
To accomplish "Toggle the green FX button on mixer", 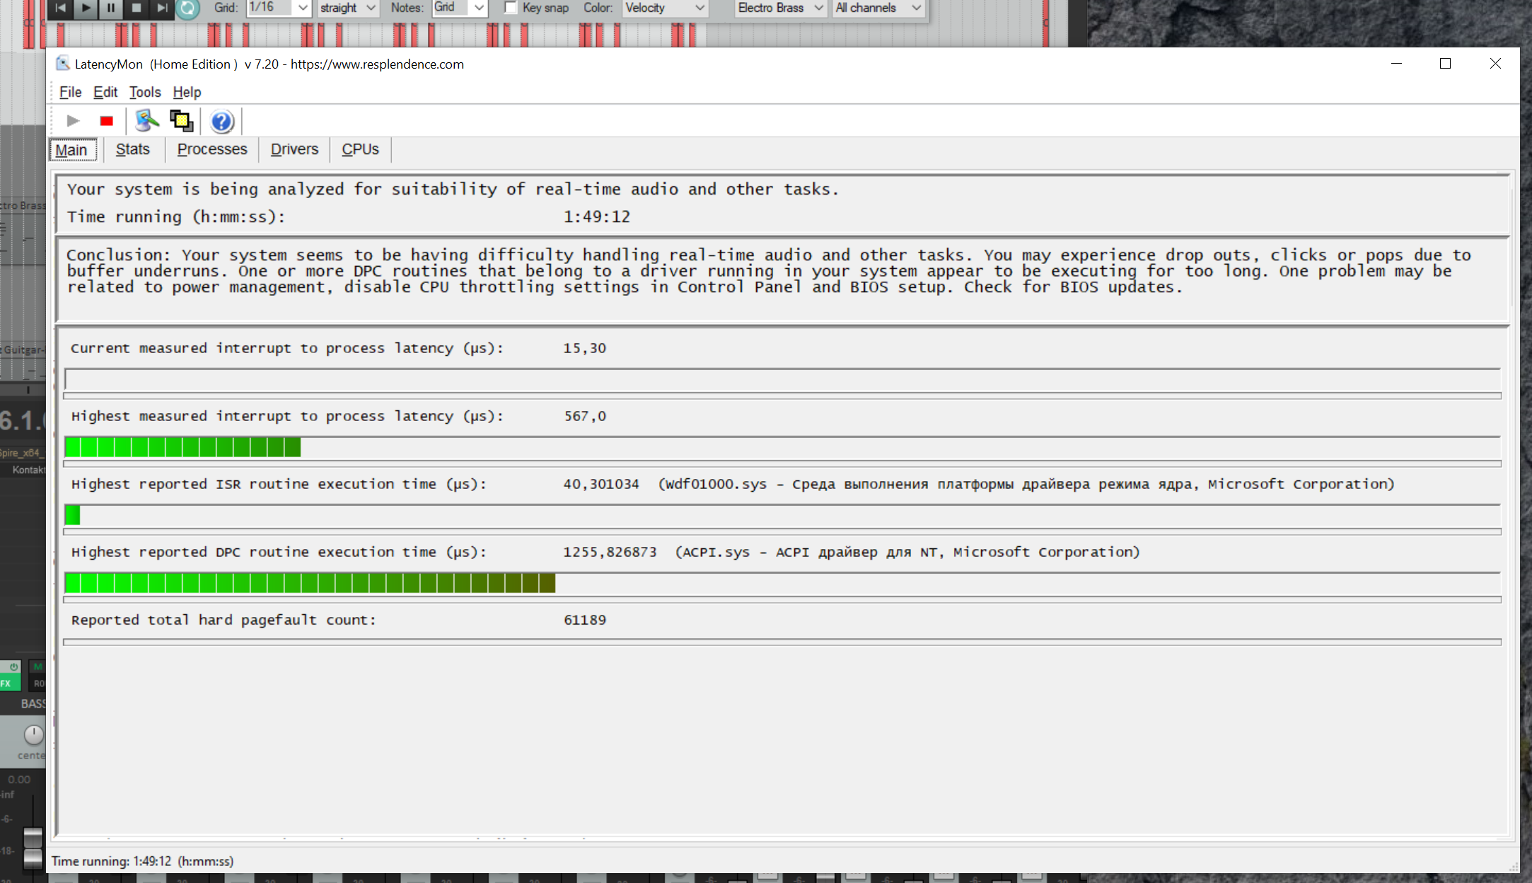I will click(8, 683).
